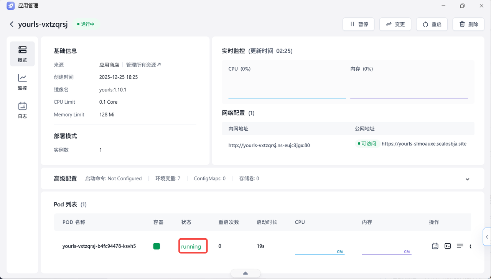491x279 pixels.
Task: Select pod name yourls-vxtzqrsj-b4fc94478-ksvh5
Action: click(x=99, y=246)
